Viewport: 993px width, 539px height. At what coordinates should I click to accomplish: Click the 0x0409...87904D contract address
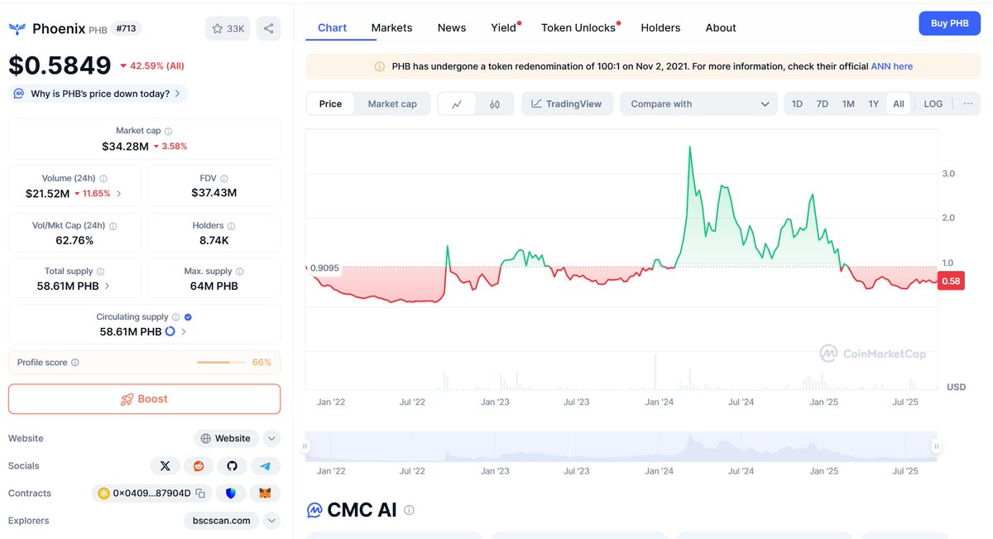coord(152,493)
